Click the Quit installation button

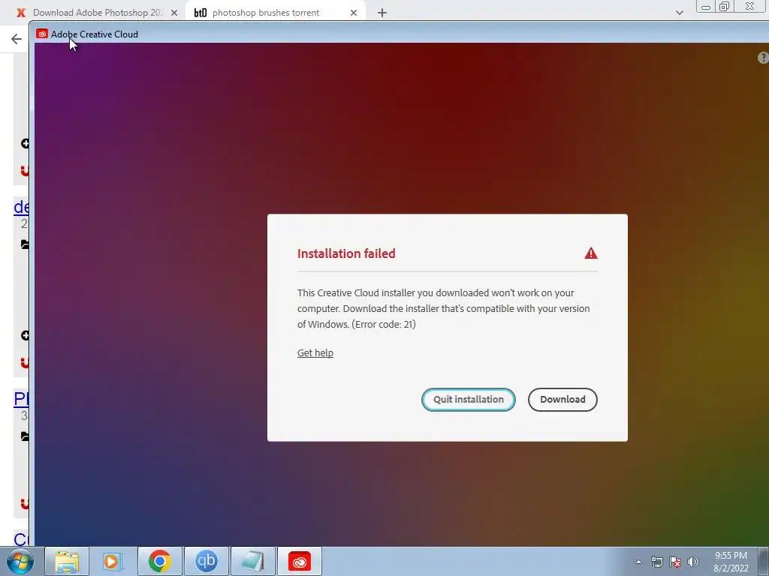[x=469, y=400]
